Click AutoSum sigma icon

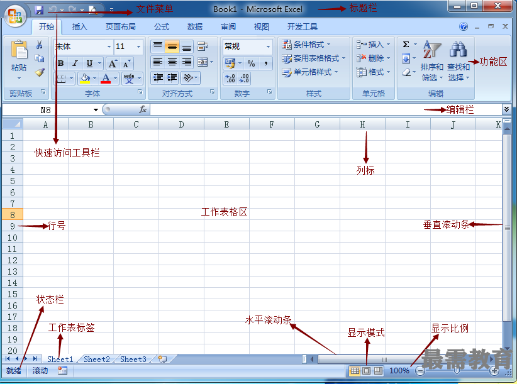tap(406, 44)
